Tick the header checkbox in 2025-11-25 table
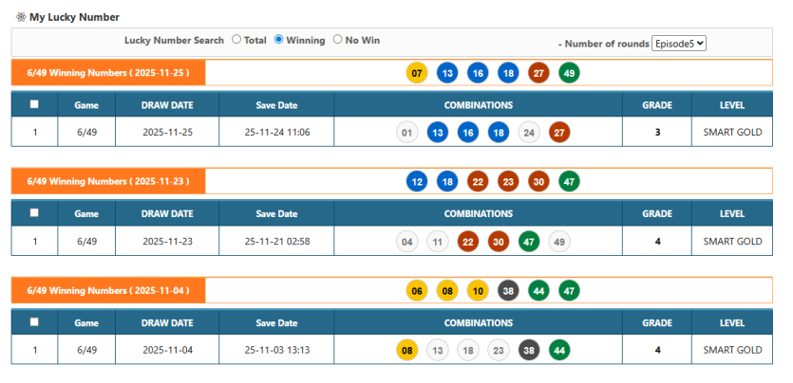The width and height of the screenshot is (793, 383). click(35, 105)
